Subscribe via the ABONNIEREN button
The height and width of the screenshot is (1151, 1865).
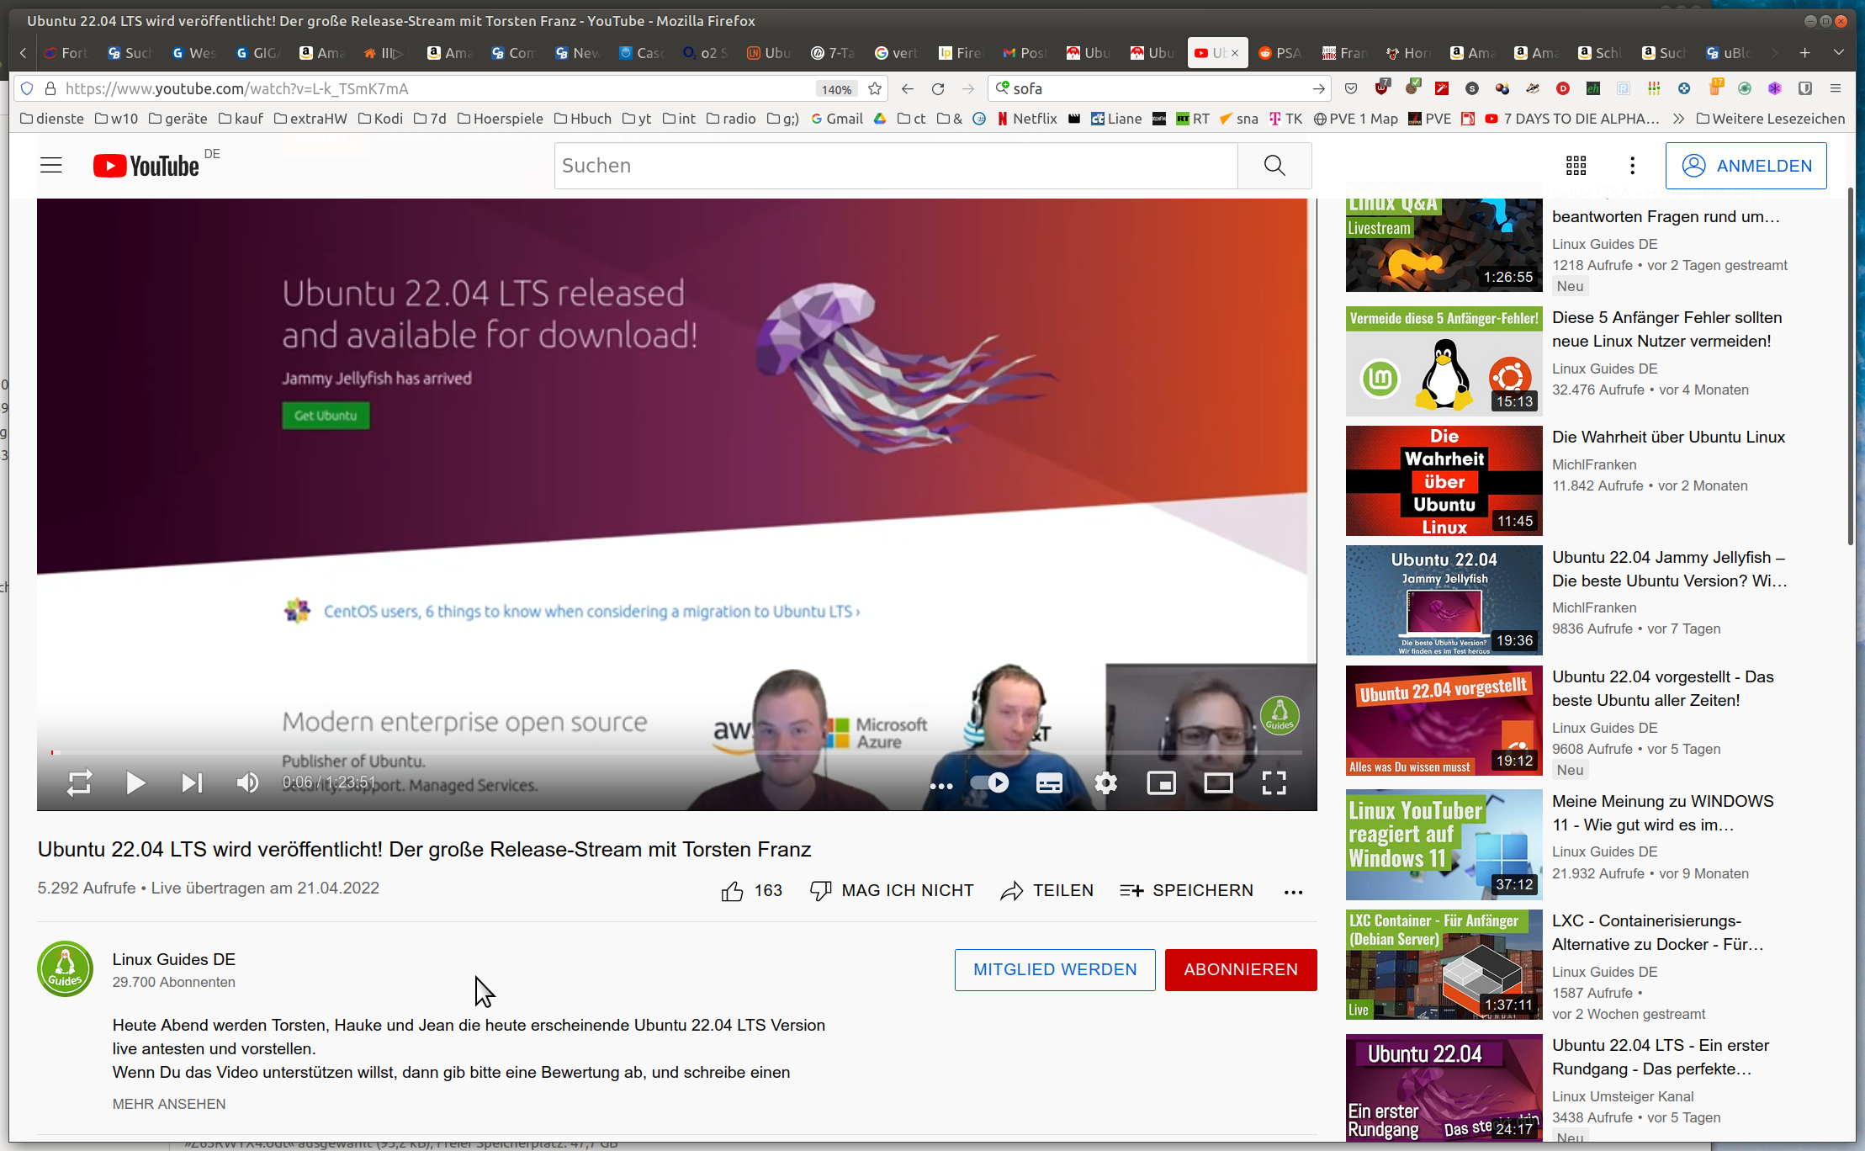pos(1241,969)
